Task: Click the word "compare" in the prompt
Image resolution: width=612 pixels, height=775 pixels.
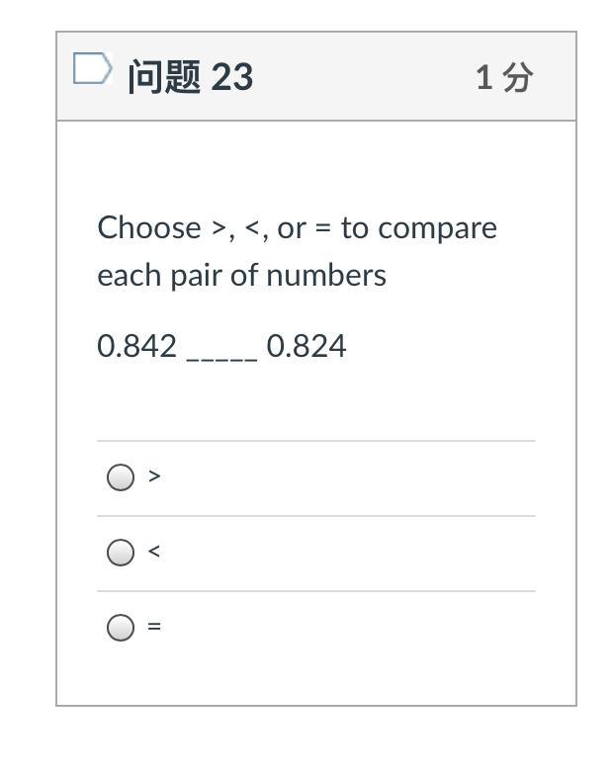Action: point(438,229)
